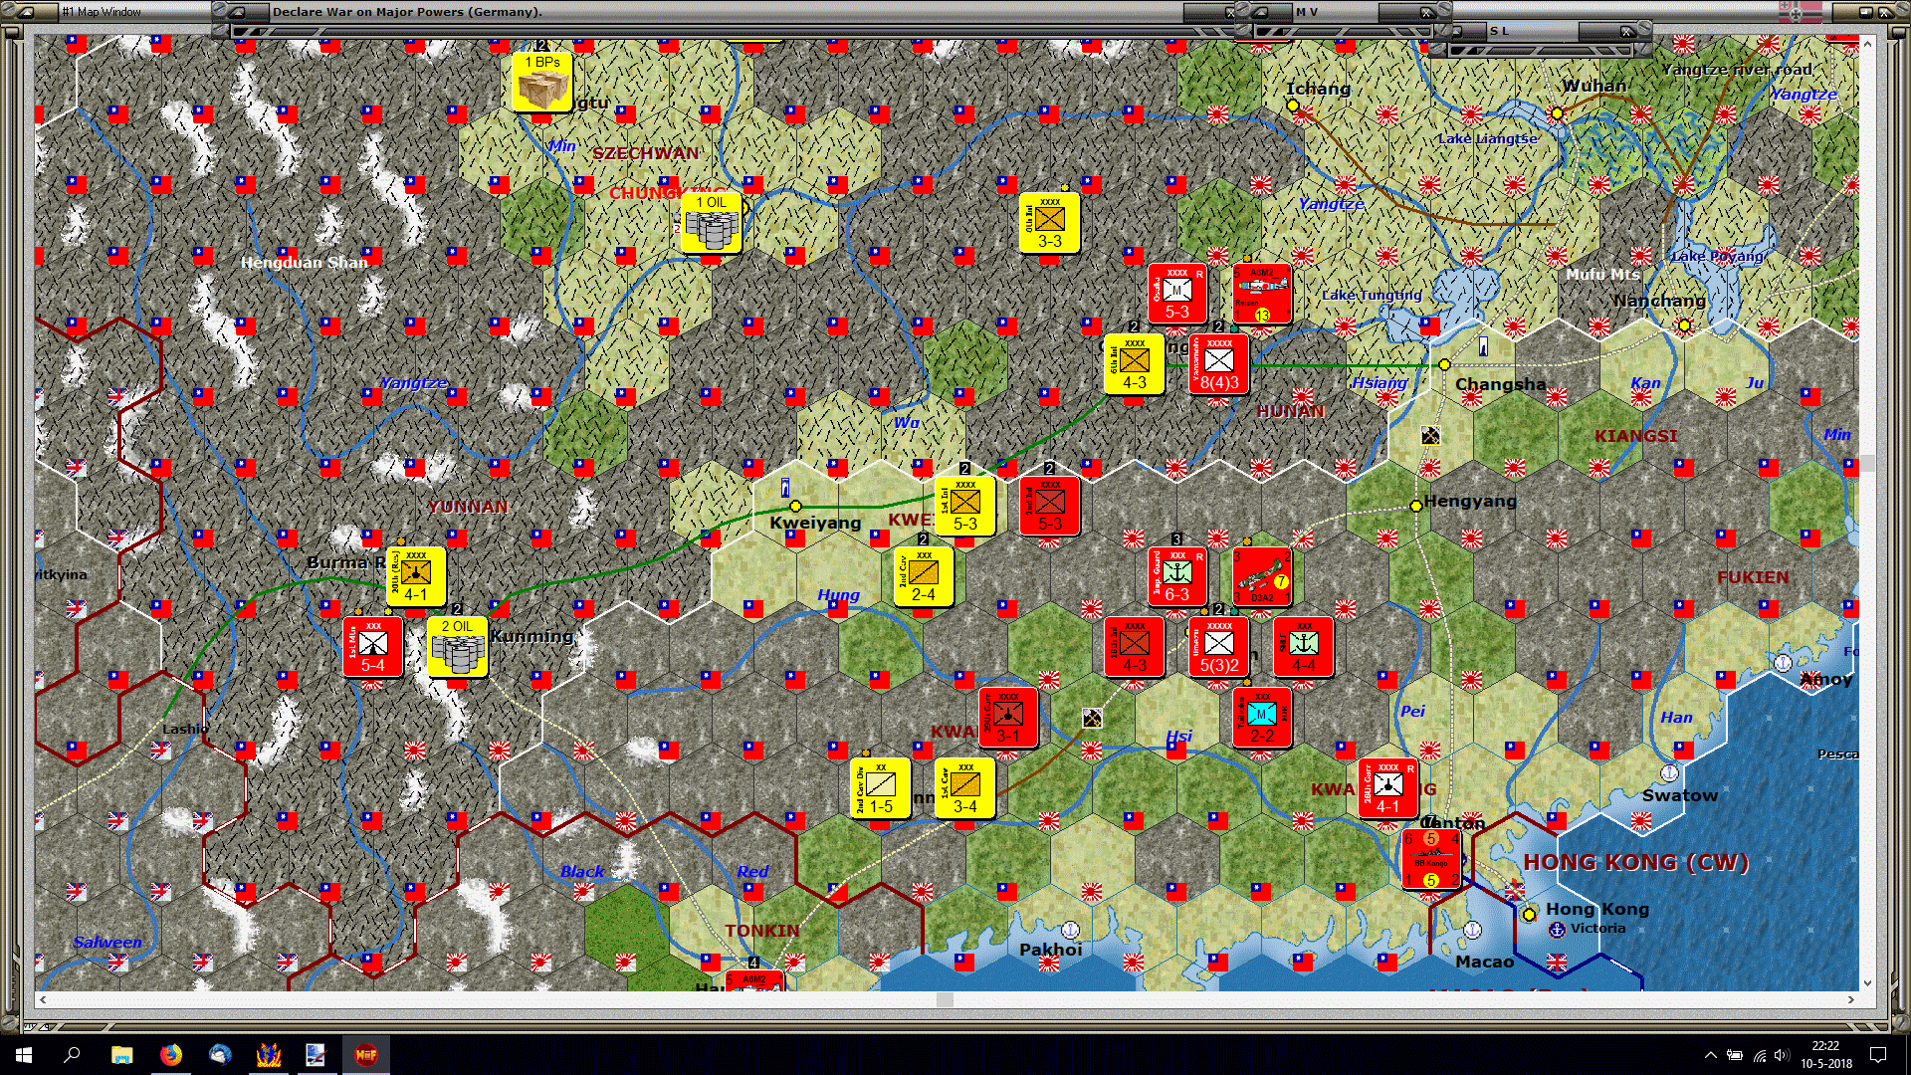The image size is (1911, 1075).
Task: Click the map scroll down arrow
Action: click(1867, 983)
